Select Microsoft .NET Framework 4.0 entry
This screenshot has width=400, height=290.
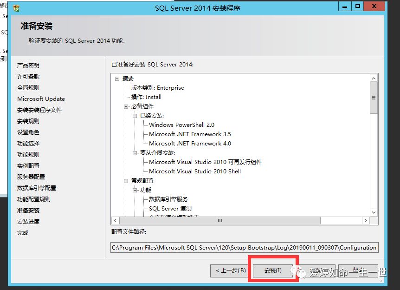pyautogui.click(x=190, y=144)
